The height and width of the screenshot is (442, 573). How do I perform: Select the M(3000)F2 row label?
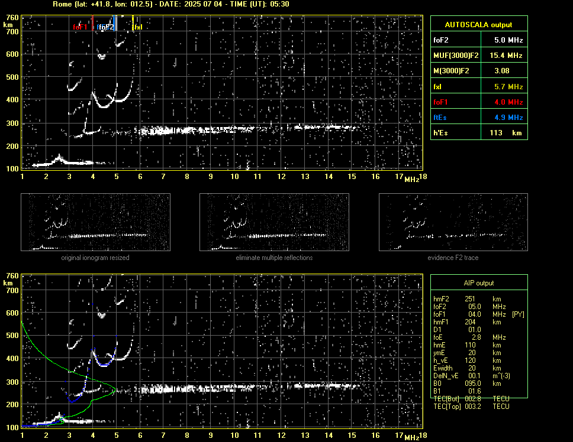[451, 71]
